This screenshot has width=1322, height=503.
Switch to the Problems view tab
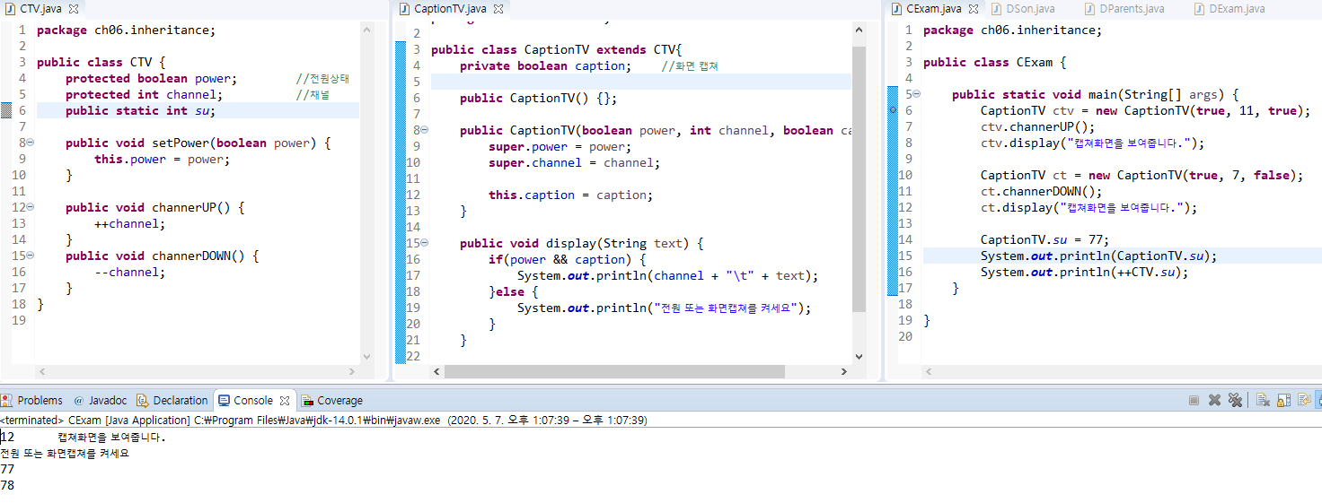(32, 401)
